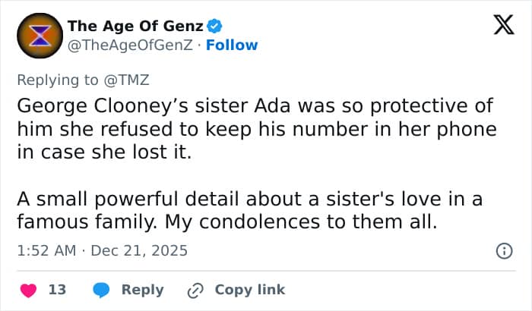This screenshot has width=532, height=311.
Task: Follow The Age Of Genz account
Action: pyautogui.click(x=233, y=45)
